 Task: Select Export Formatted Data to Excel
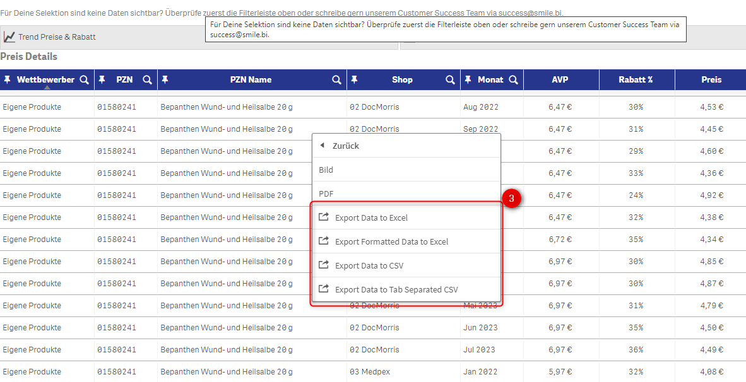pos(391,242)
